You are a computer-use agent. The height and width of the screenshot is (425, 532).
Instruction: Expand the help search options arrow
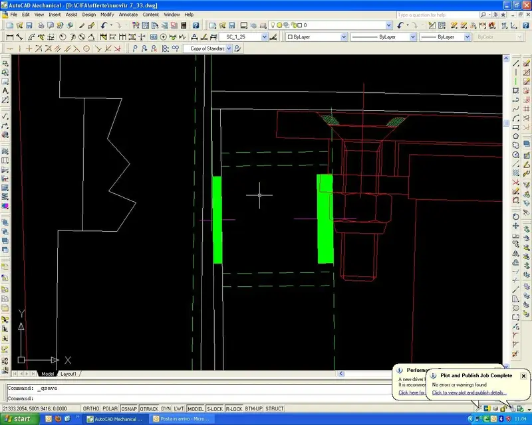(489, 15)
